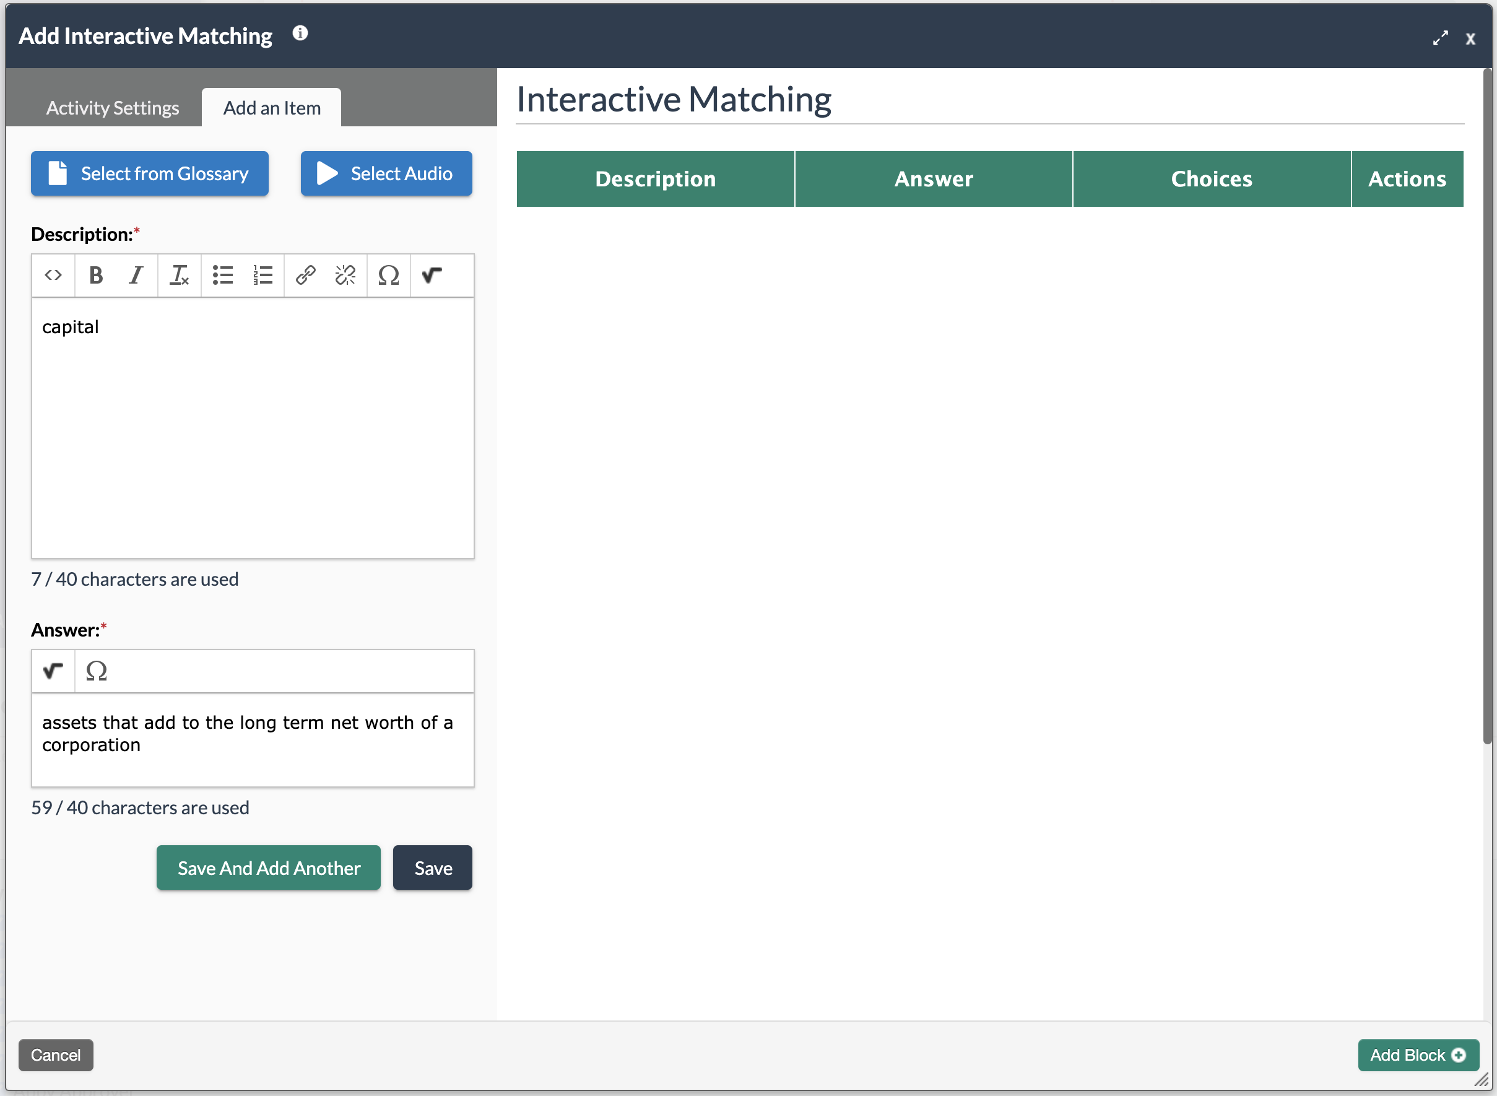This screenshot has height=1096, width=1497.
Task: Toggle bold formatting in Description editor
Action: click(95, 275)
